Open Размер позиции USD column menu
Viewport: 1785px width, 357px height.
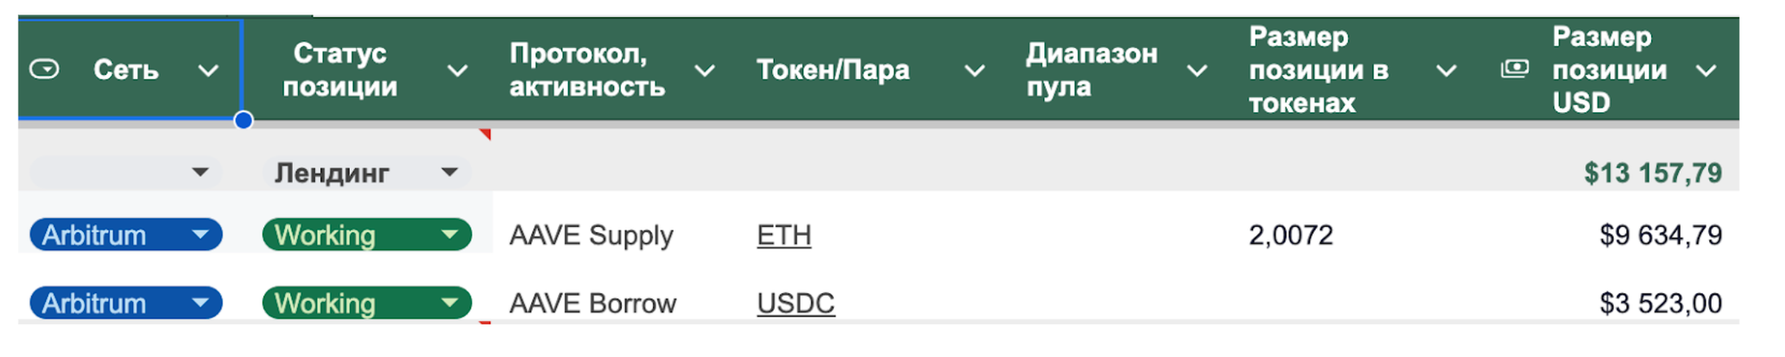click(x=1706, y=70)
